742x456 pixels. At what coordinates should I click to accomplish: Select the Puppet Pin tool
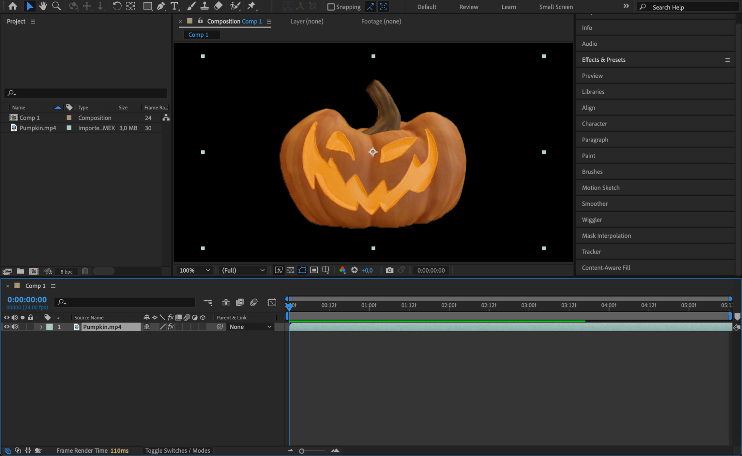251,6
